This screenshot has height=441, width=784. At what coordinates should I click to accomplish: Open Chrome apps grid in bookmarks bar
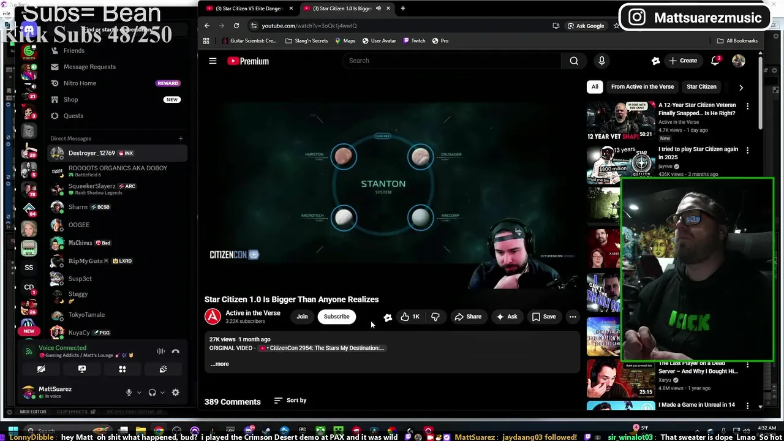click(206, 41)
